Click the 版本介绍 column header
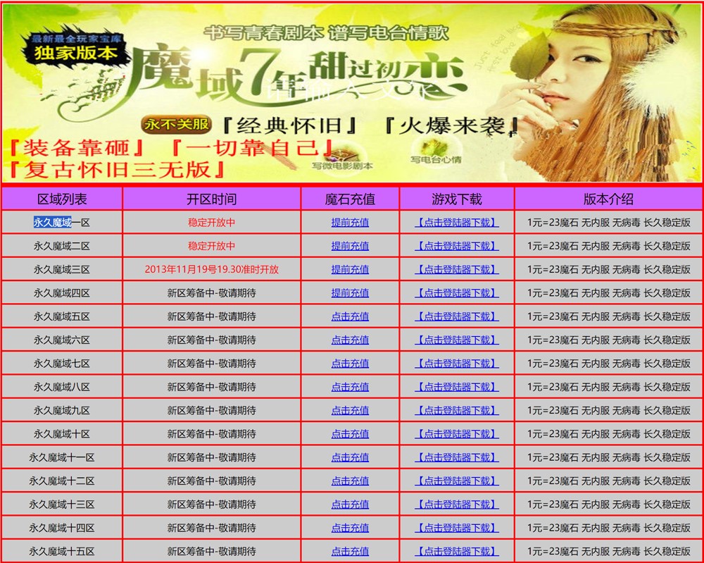The image size is (704, 563). coord(608,199)
